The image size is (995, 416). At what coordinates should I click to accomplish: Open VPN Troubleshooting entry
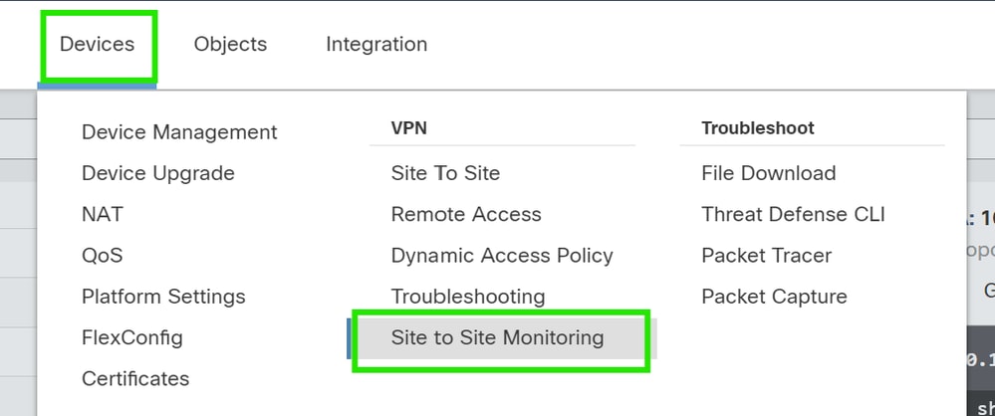[468, 297]
